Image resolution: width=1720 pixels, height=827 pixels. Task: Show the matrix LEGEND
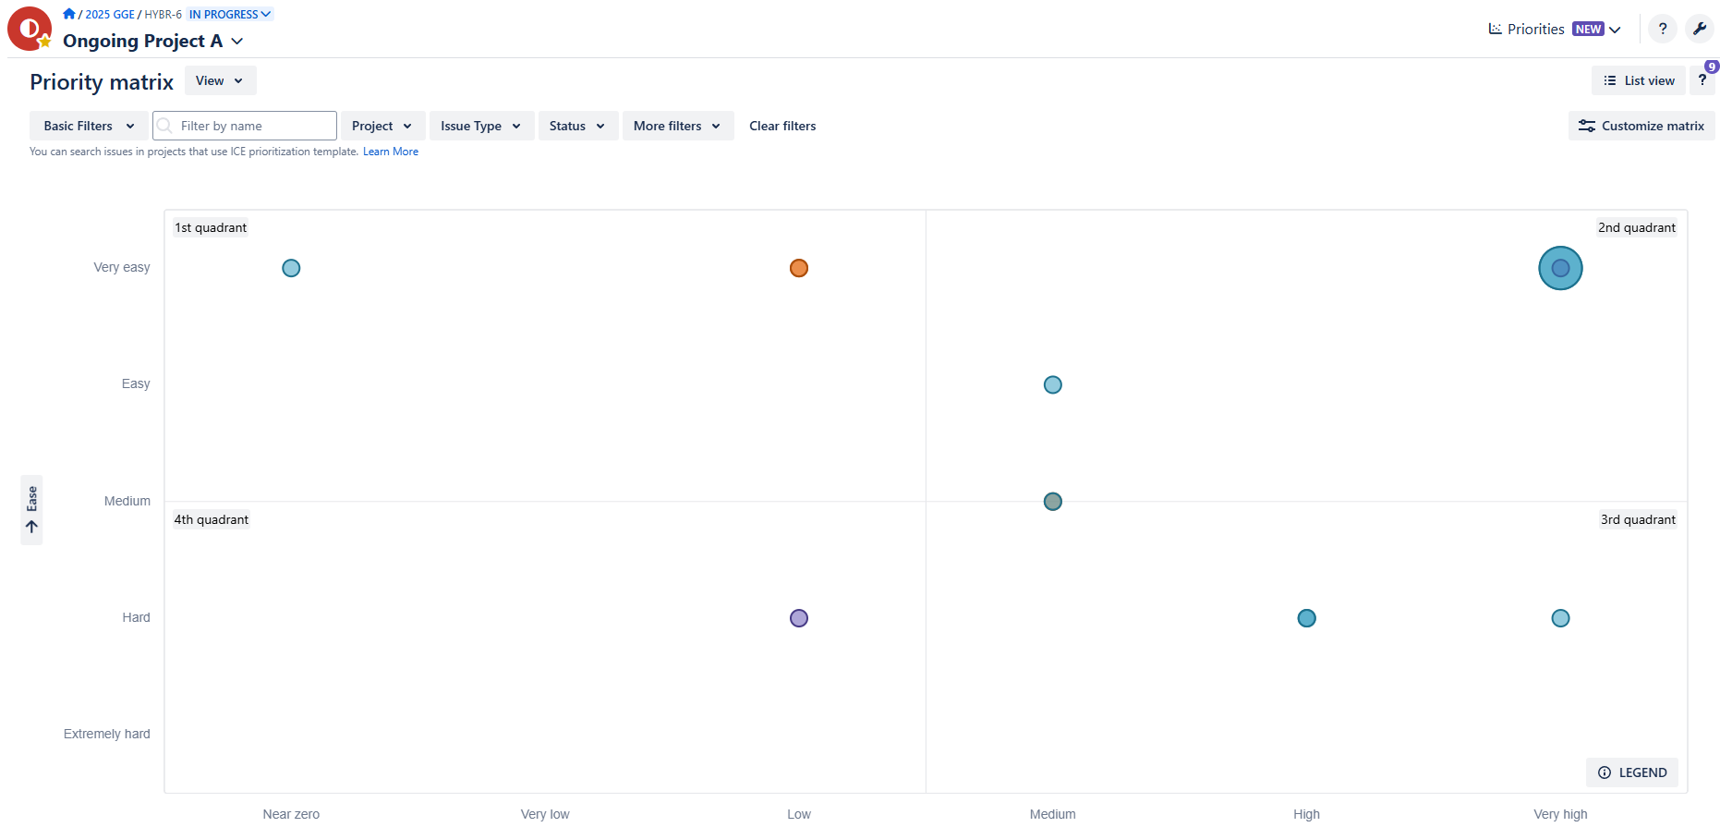tap(1631, 772)
